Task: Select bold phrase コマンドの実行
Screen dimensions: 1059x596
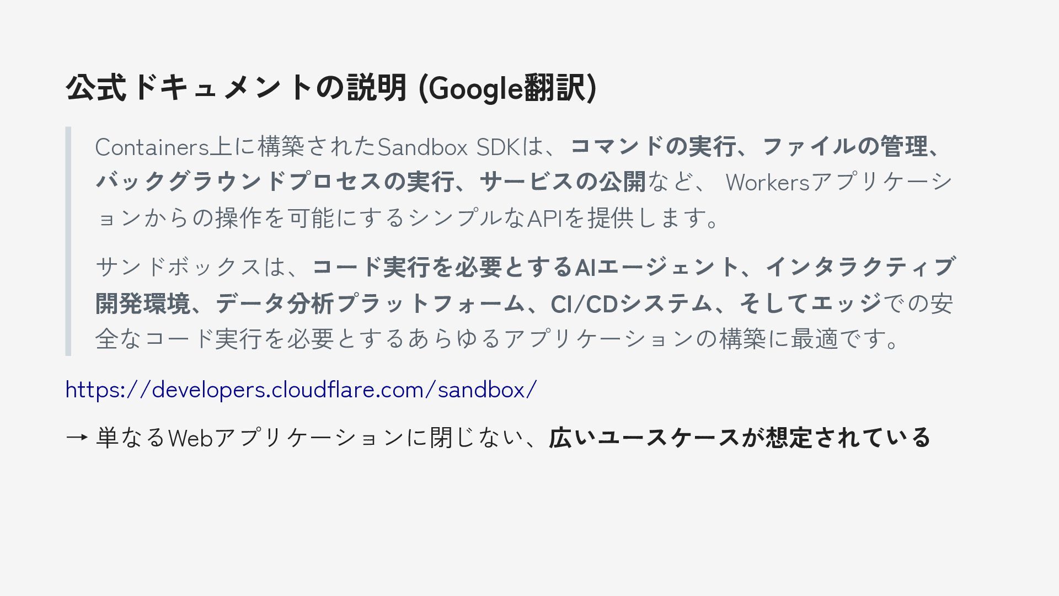Action: coord(652,146)
